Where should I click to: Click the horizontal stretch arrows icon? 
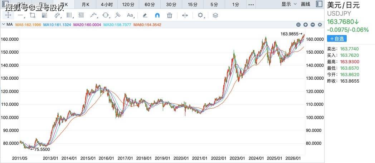coord(185,15)
